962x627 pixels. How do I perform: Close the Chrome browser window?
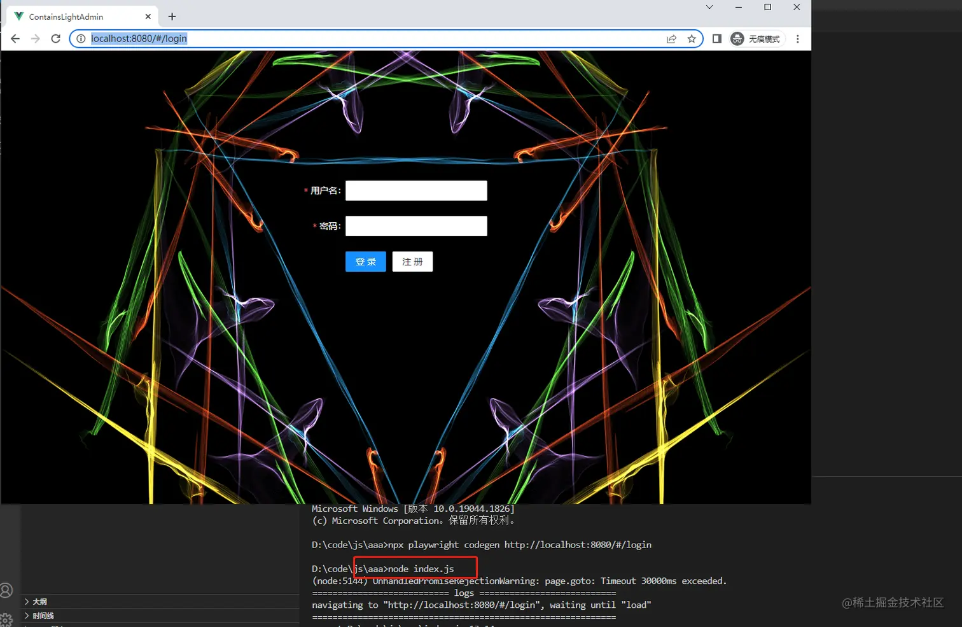click(x=797, y=7)
